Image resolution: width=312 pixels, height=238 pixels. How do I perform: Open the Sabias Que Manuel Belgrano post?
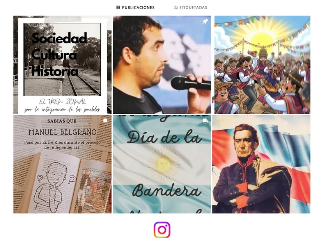[x=62, y=164]
